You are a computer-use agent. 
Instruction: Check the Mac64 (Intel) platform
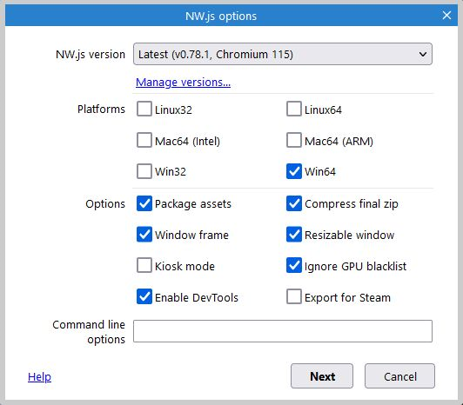click(144, 140)
